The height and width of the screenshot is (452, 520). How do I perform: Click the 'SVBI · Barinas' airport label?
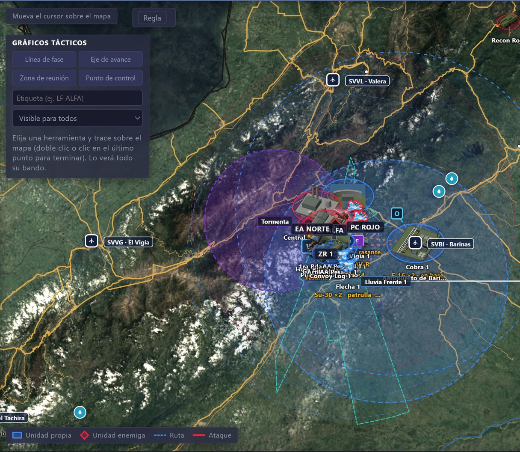pos(451,244)
